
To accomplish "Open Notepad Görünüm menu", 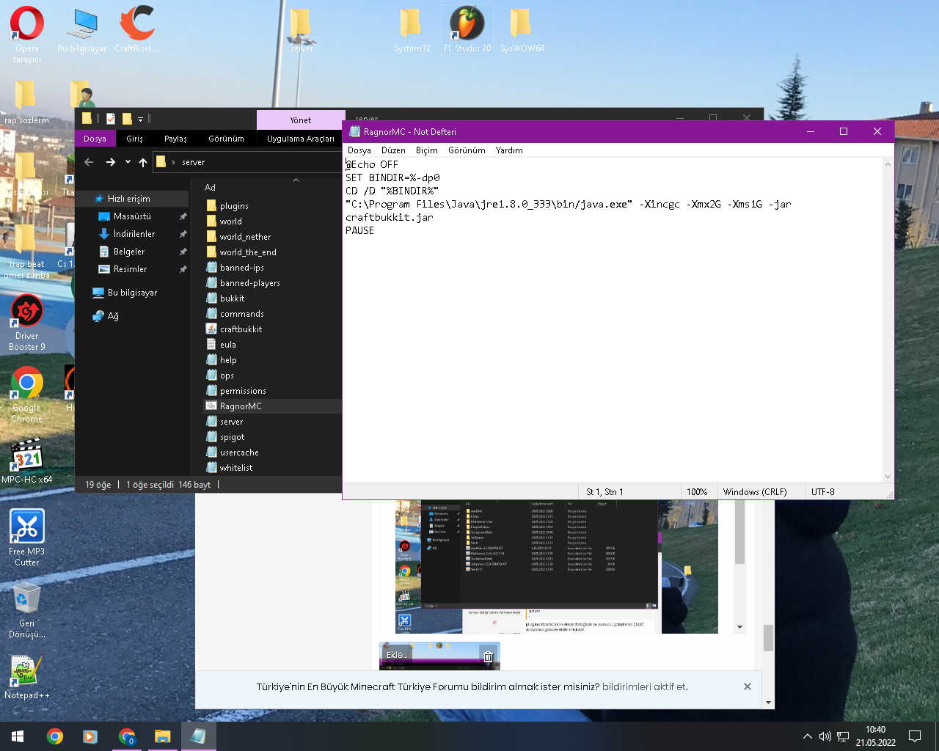I will pos(467,150).
